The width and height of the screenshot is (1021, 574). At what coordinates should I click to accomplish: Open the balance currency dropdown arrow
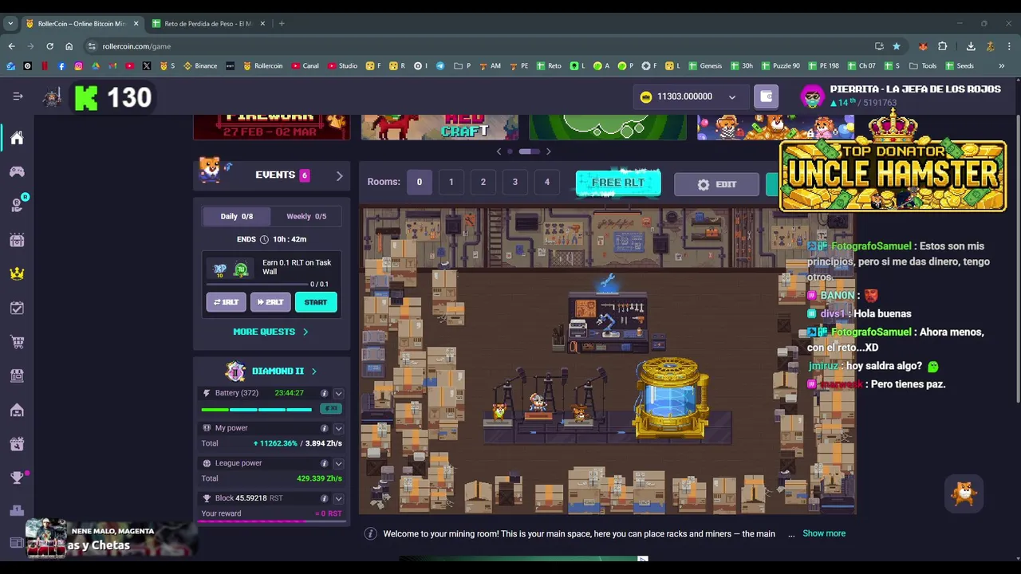732,97
